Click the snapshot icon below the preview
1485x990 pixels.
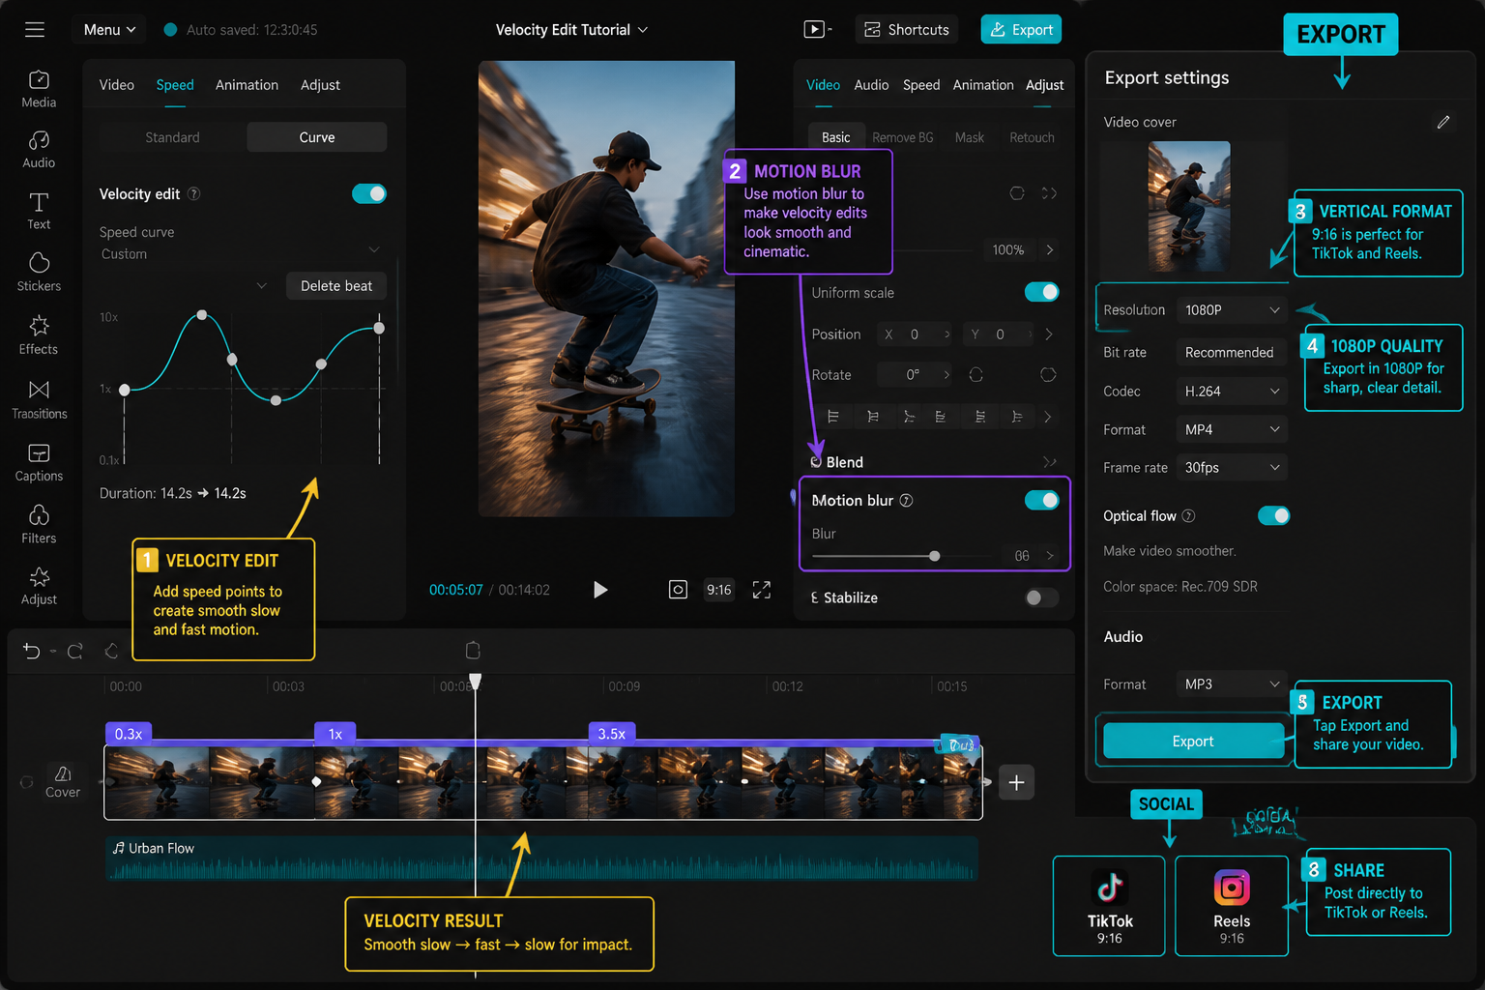[678, 590]
